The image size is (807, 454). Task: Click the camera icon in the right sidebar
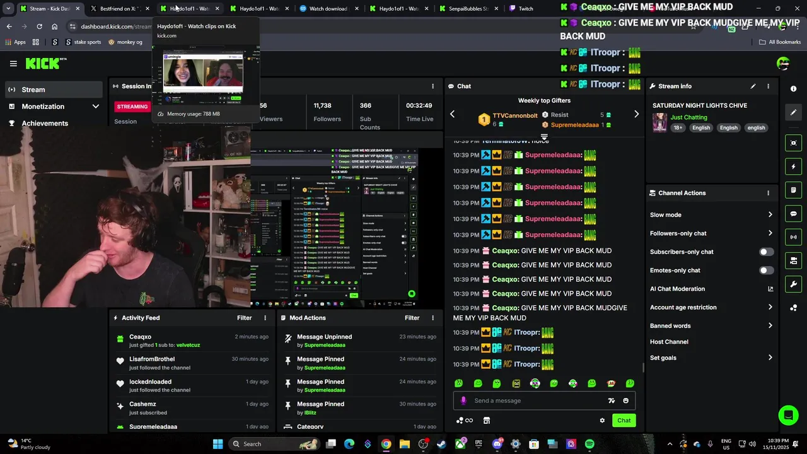[794, 260]
